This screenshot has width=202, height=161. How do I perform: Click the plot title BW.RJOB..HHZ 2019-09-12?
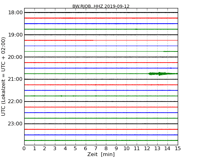[x=101, y=6]
